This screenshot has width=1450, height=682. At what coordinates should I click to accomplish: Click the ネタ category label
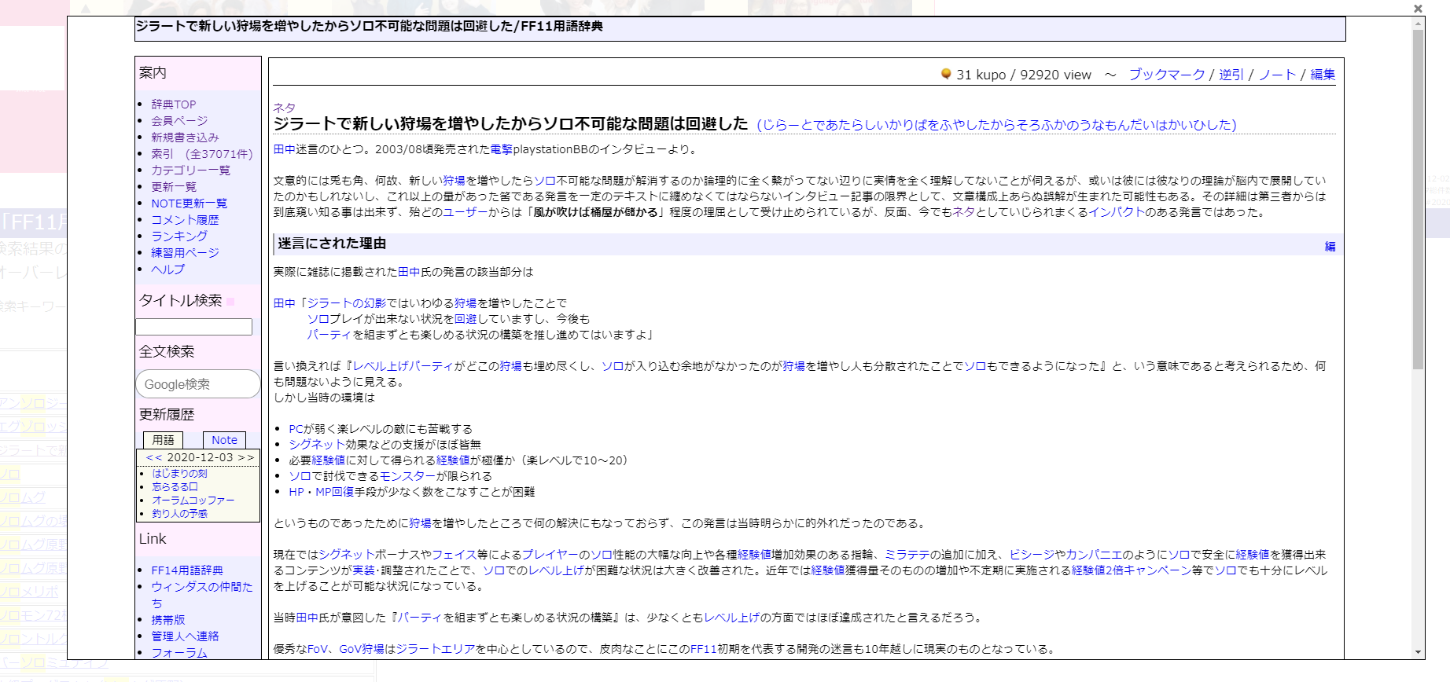(x=285, y=108)
